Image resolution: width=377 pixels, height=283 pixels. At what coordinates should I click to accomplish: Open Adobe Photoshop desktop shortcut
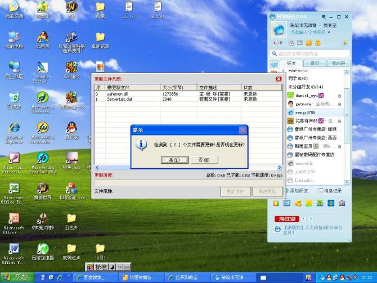[43, 73]
